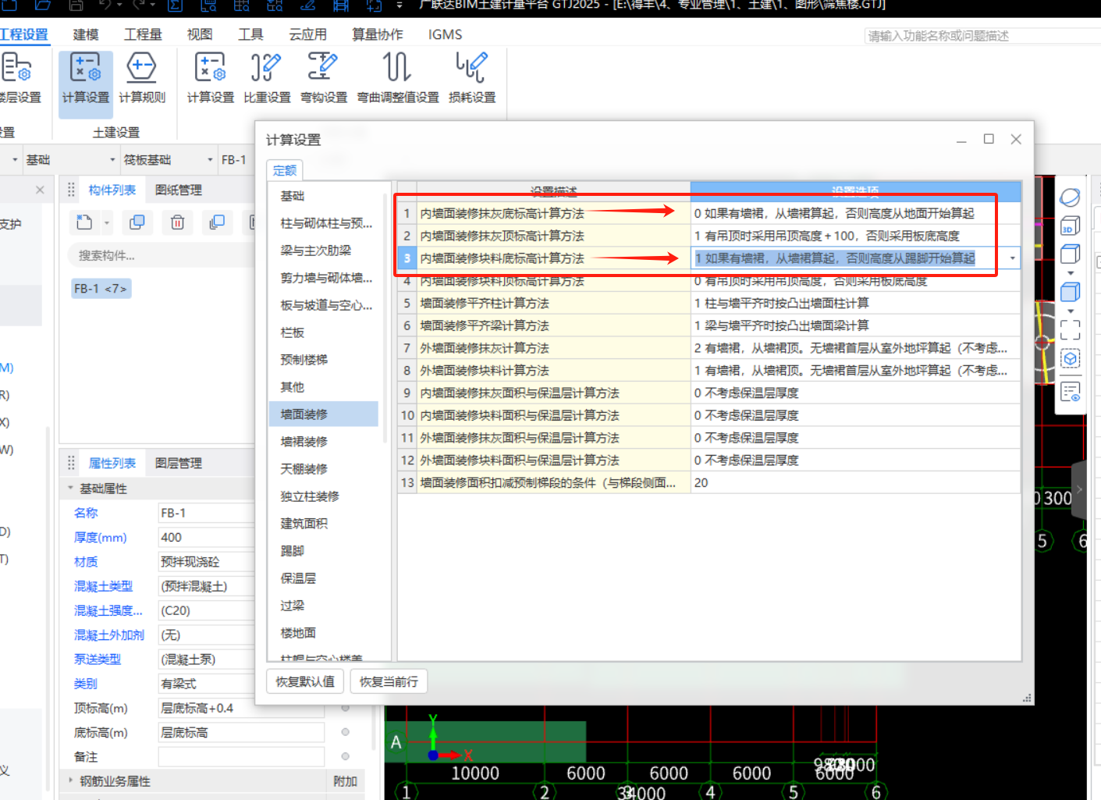
Task: Switch to the 建模 ribbon tab
Action: (x=86, y=34)
